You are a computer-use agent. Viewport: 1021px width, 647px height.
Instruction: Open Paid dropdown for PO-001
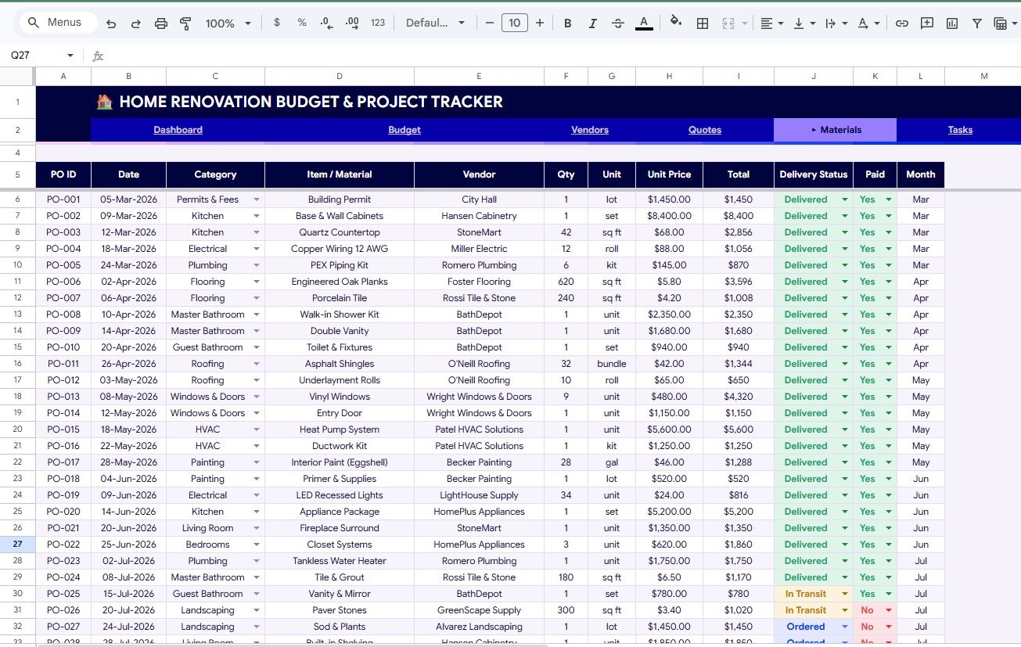point(889,199)
